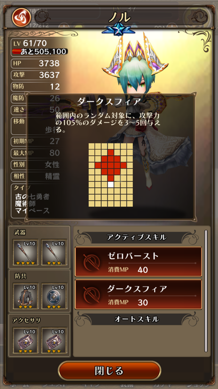Click the オートスキル section header
Screen dimensions: 218x389
coord(137,319)
